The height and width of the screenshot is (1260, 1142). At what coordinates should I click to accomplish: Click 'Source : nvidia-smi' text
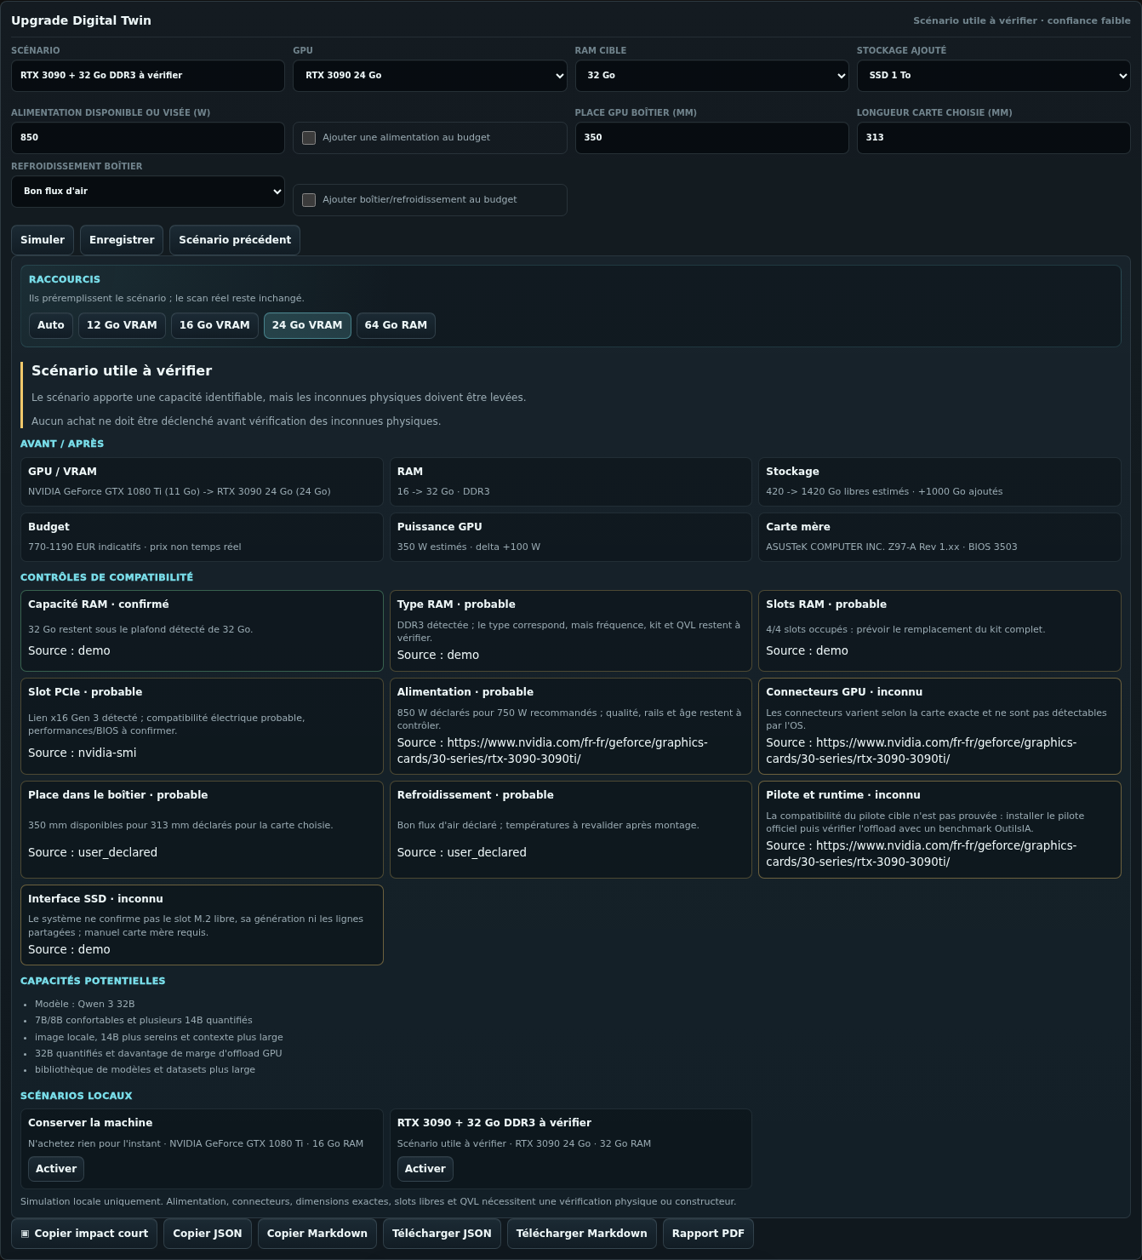pyautogui.click(x=83, y=753)
